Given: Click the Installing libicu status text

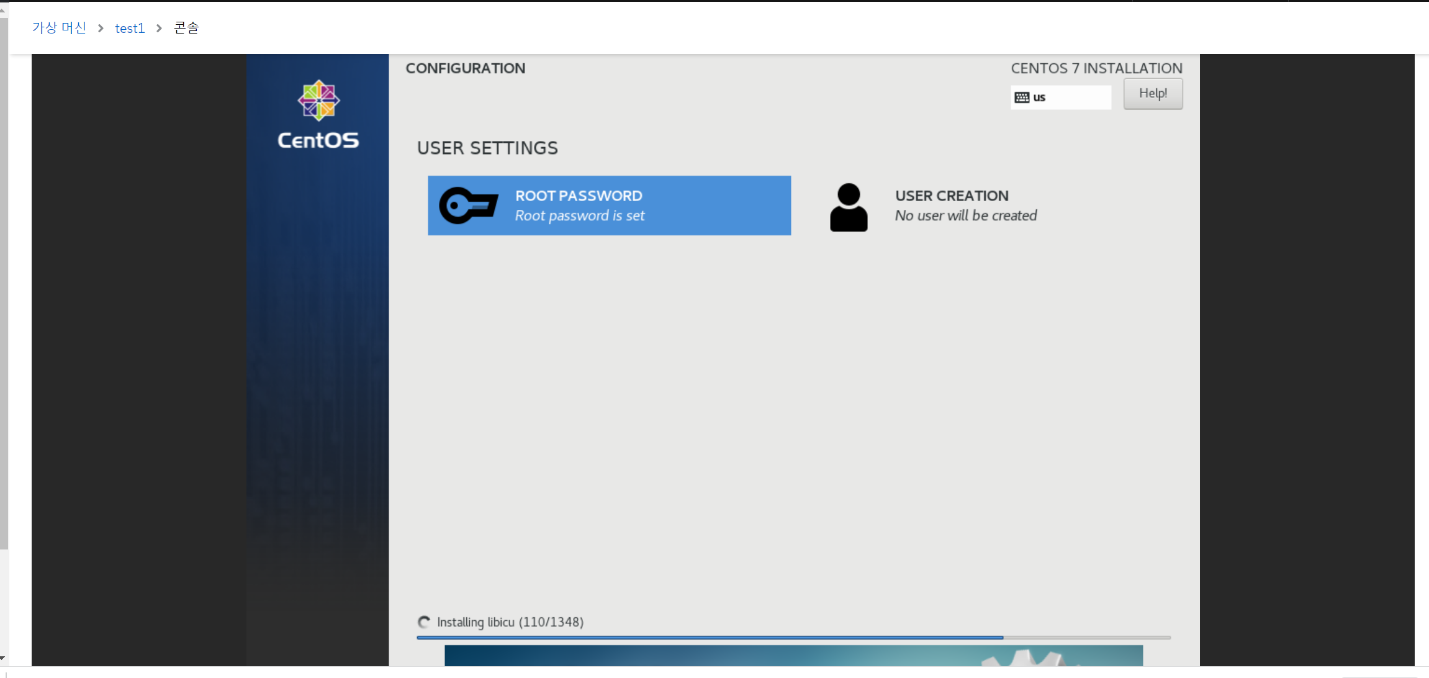Looking at the screenshot, I should coord(510,622).
